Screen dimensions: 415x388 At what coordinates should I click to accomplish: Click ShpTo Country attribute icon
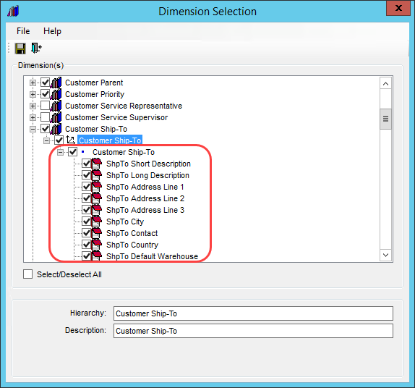tap(97, 245)
